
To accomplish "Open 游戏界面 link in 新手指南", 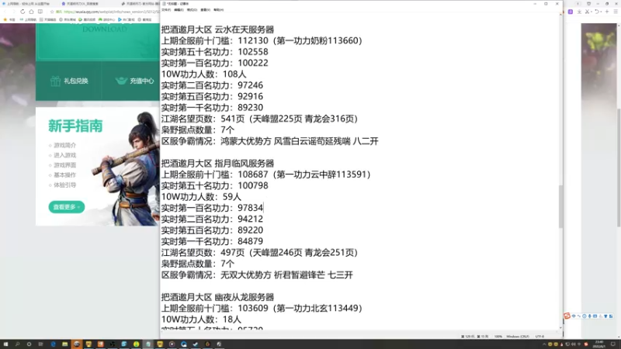I will (64, 165).
